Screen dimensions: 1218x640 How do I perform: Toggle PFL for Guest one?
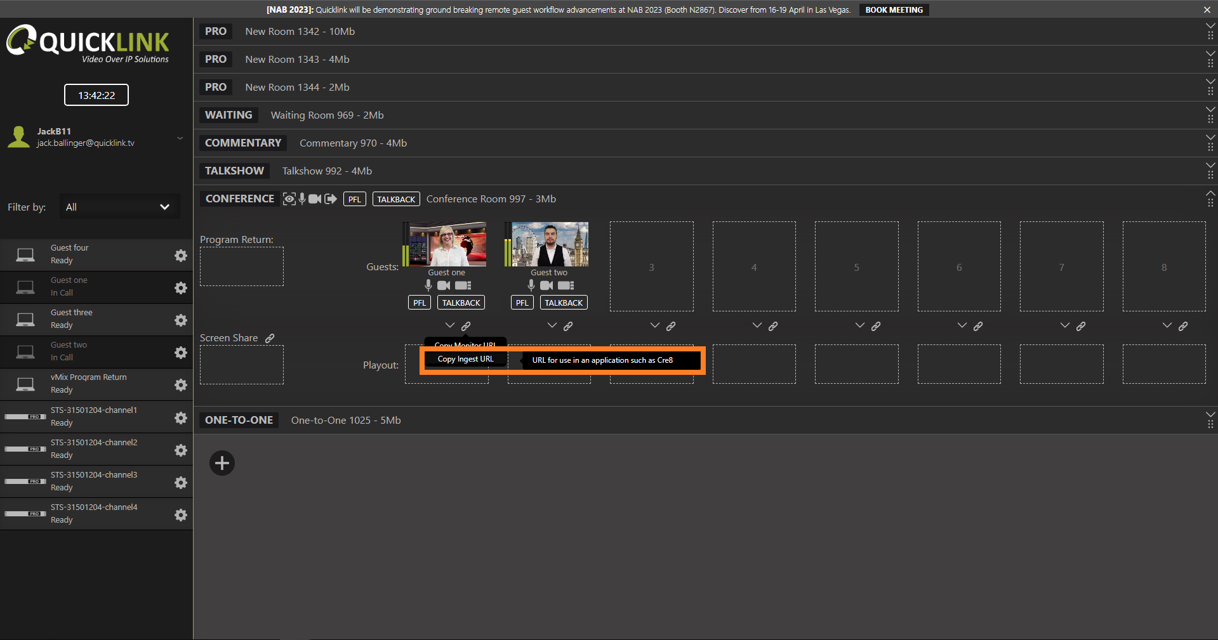[x=420, y=303]
